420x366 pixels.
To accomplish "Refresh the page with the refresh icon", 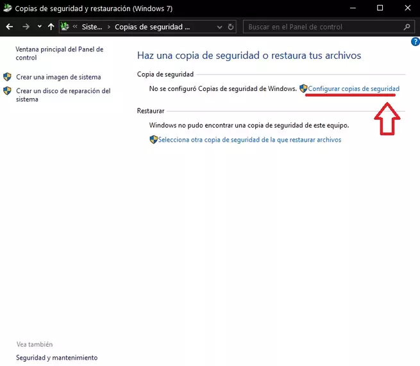I will pyautogui.click(x=231, y=27).
